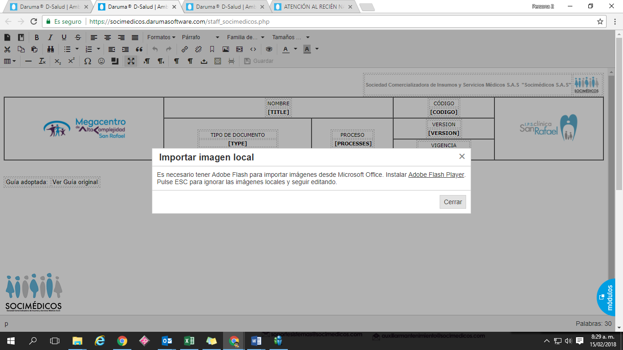Click the preview eye icon
The image size is (623, 350).
click(269, 49)
